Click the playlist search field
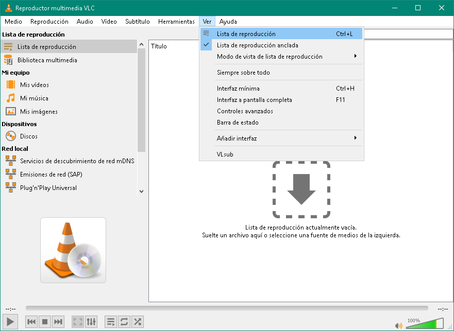The width and height of the screenshot is (454, 331). pyautogui.click(x=408, y=34)
